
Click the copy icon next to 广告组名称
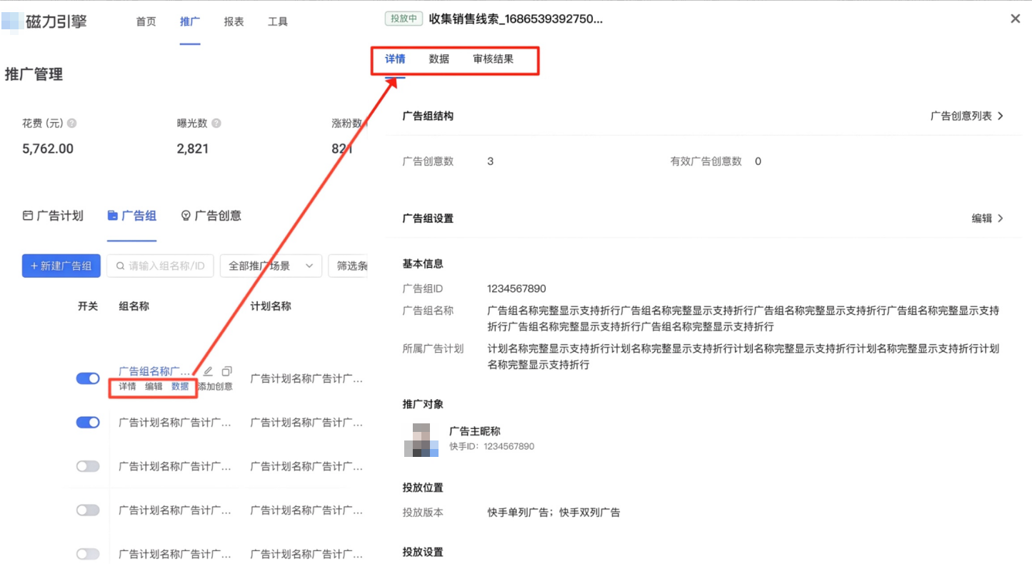(226, 371)
